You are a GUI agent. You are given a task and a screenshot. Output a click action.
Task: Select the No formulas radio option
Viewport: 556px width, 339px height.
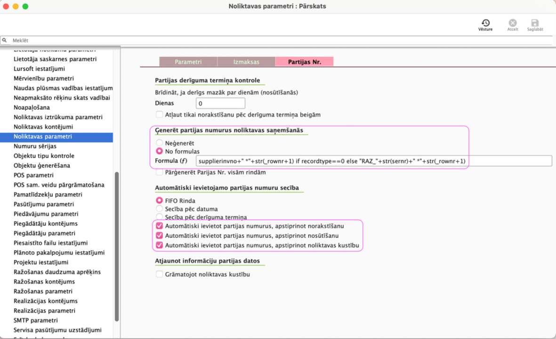(x=160, y=151)
